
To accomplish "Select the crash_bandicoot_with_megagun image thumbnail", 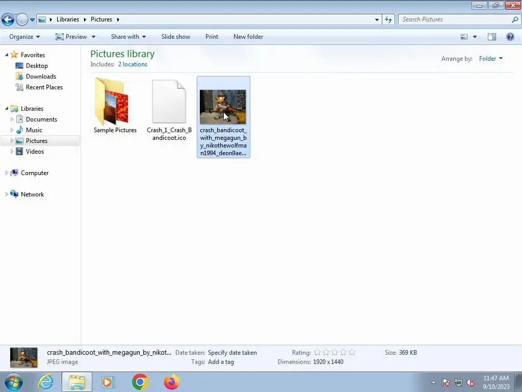I will click(x=223, y=107).
